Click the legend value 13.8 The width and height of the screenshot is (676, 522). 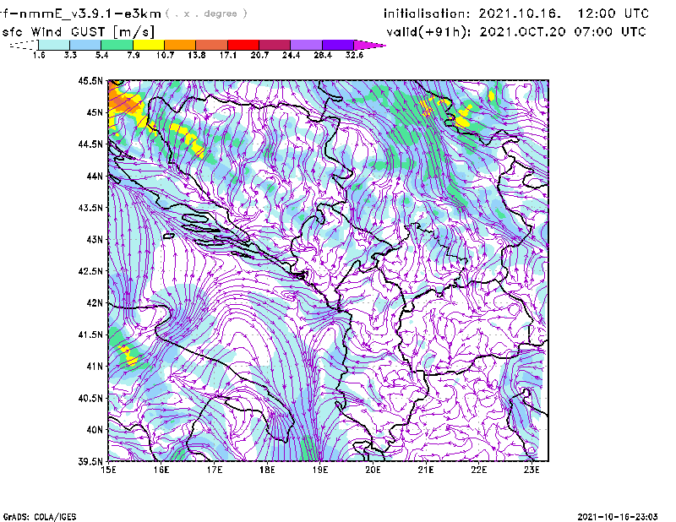pyautogui.click(x=197, y=55)
